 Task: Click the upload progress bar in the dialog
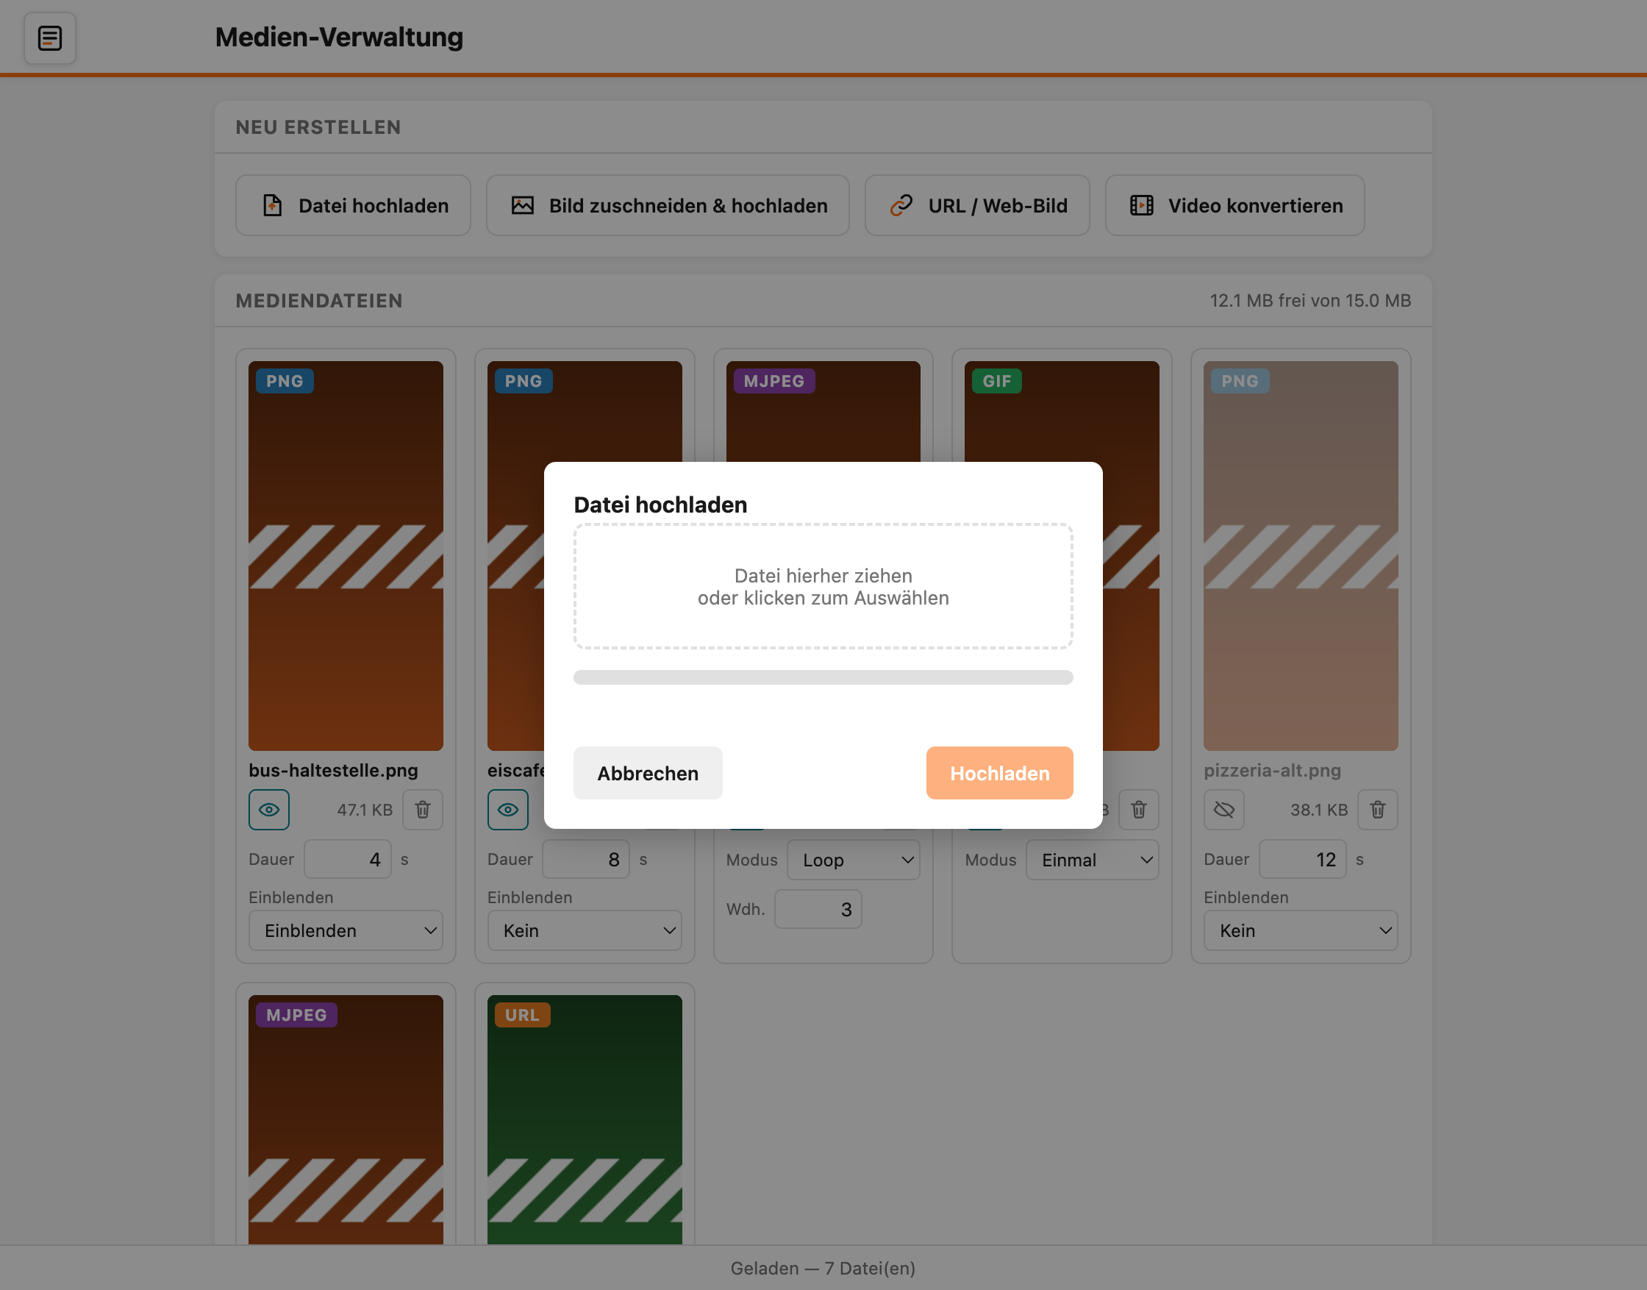tap(823, 677)
